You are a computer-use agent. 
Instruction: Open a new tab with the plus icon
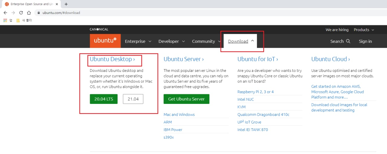tap(66, 4)
